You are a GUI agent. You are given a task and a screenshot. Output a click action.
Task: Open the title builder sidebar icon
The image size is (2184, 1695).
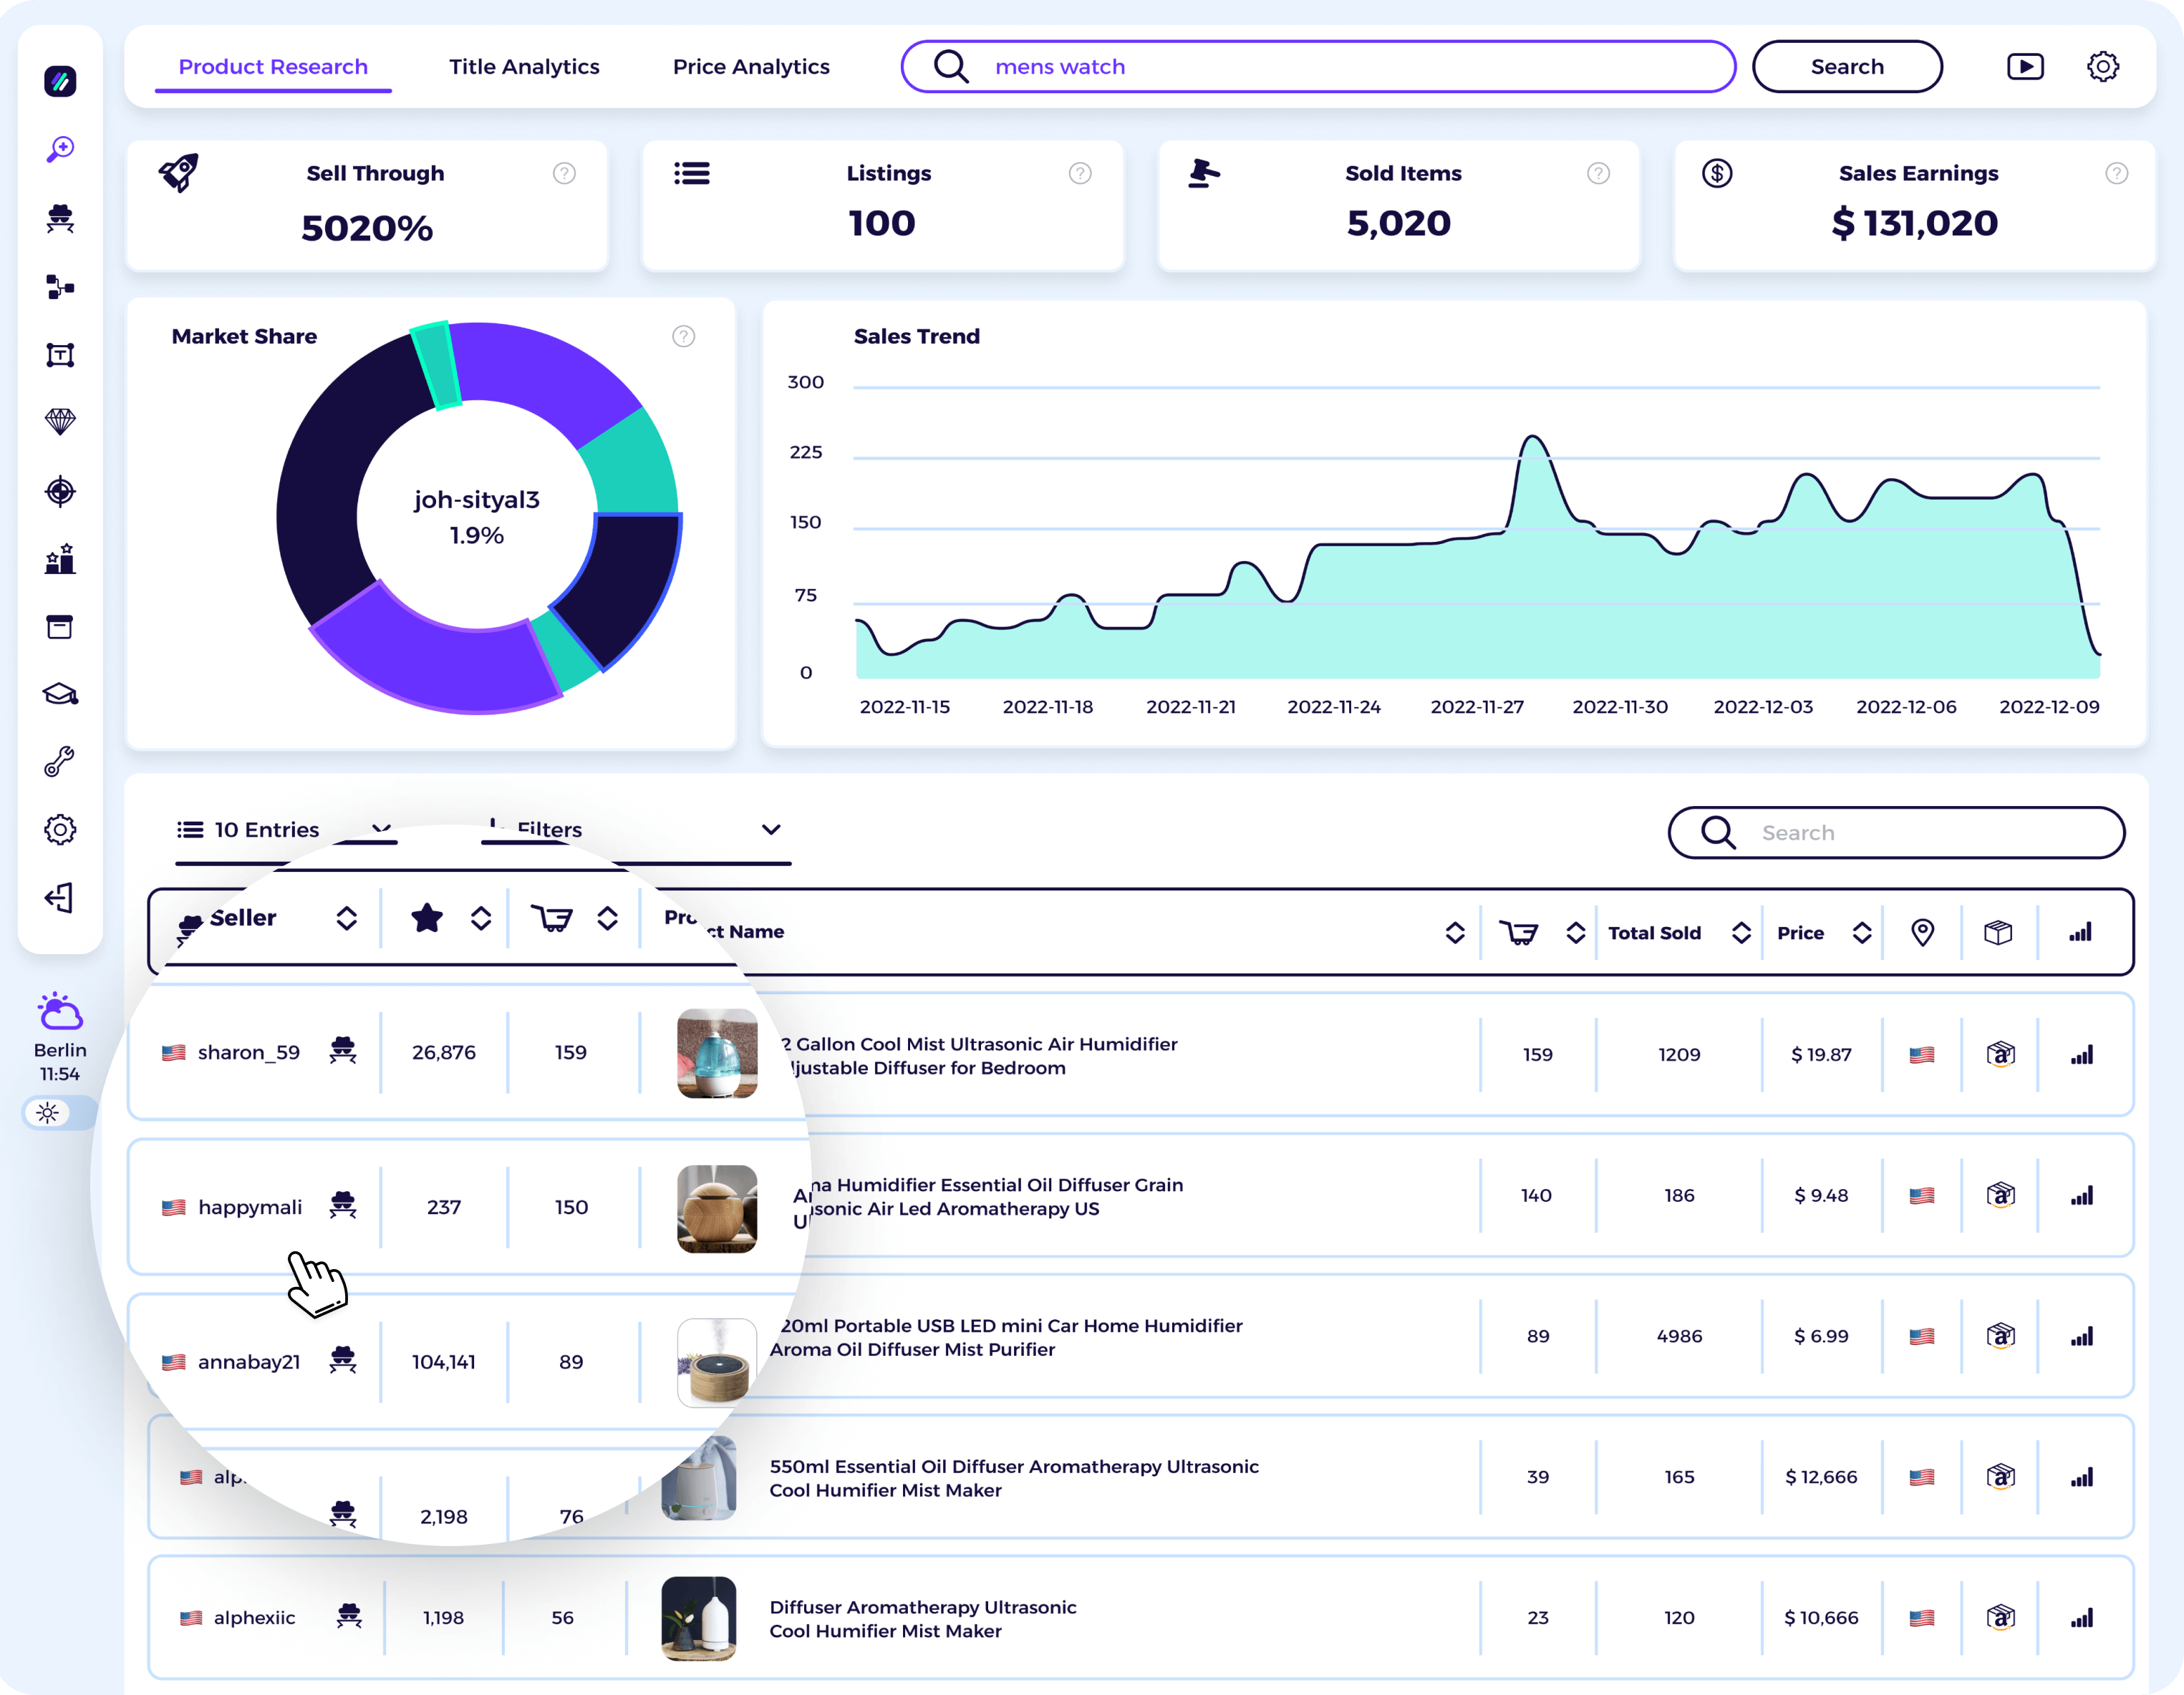point(60,355)
